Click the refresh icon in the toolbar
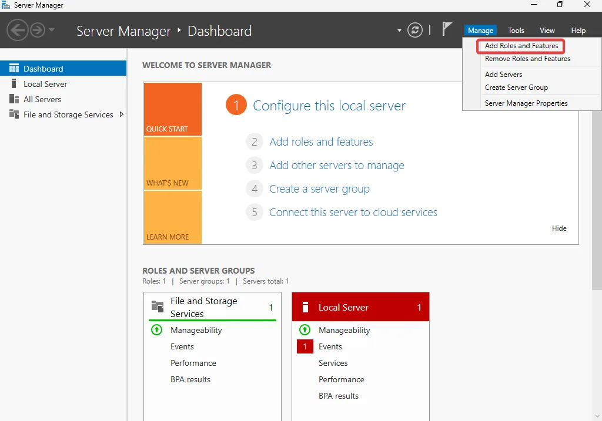 click(x=415, y=31)
